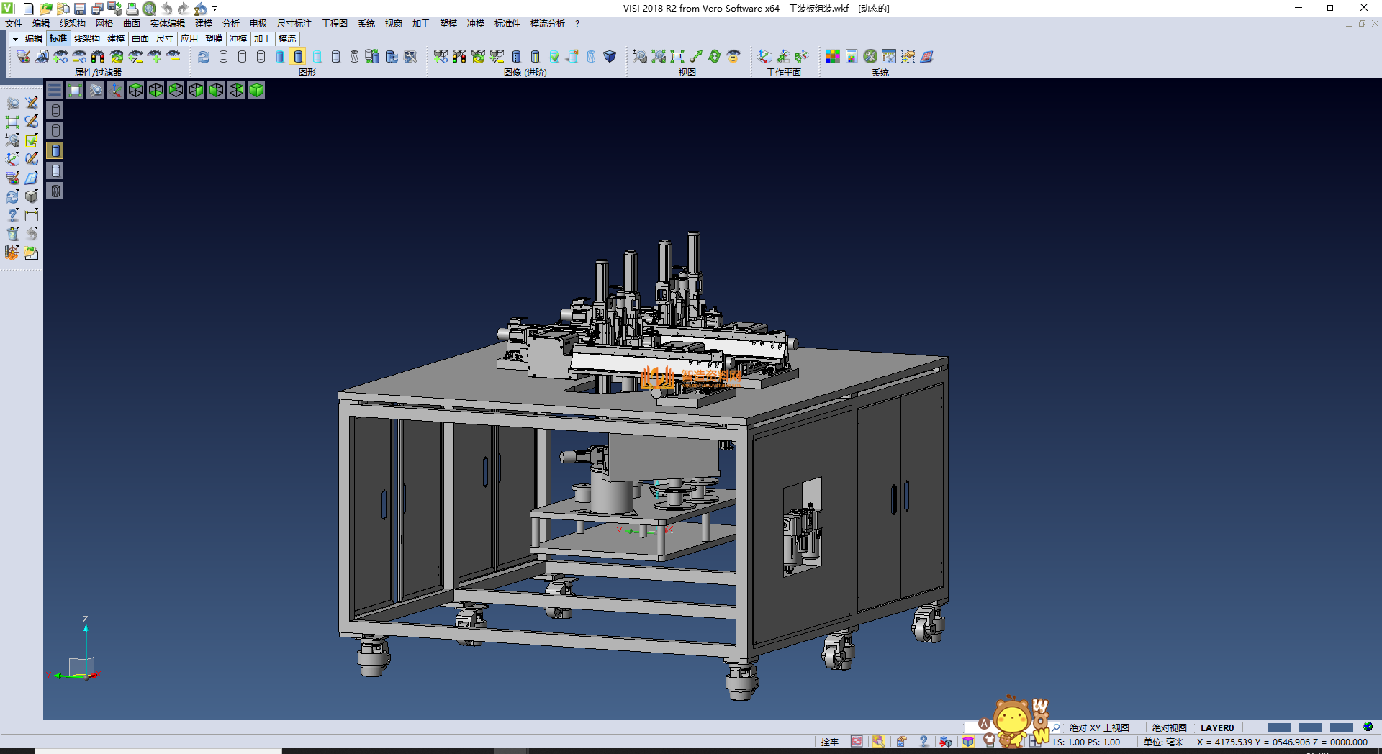Toggle the first wireframe cylinder button in viewport sidebar

click(x=55, y=110)
